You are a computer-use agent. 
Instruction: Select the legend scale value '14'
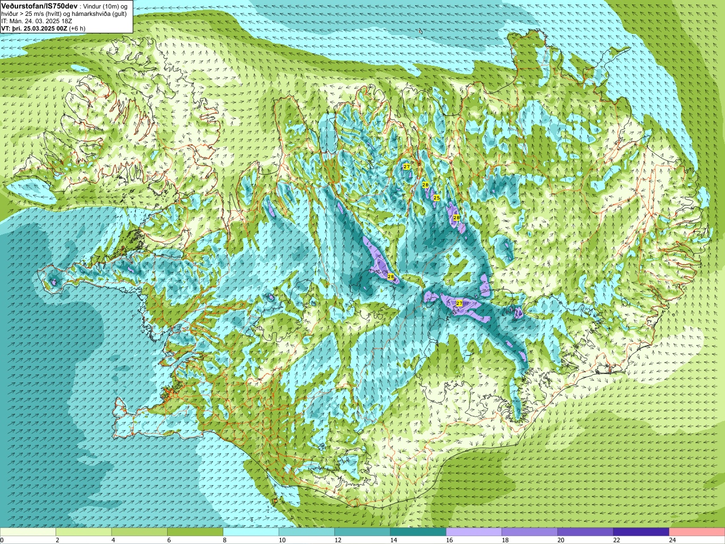pyautogui.click(x=393, y=540)
